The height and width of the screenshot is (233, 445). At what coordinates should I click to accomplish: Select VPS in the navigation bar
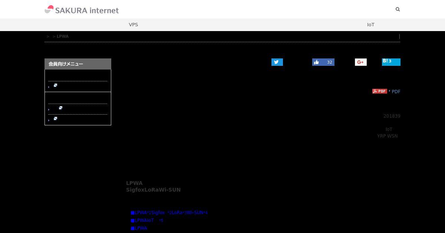point(133,25)
